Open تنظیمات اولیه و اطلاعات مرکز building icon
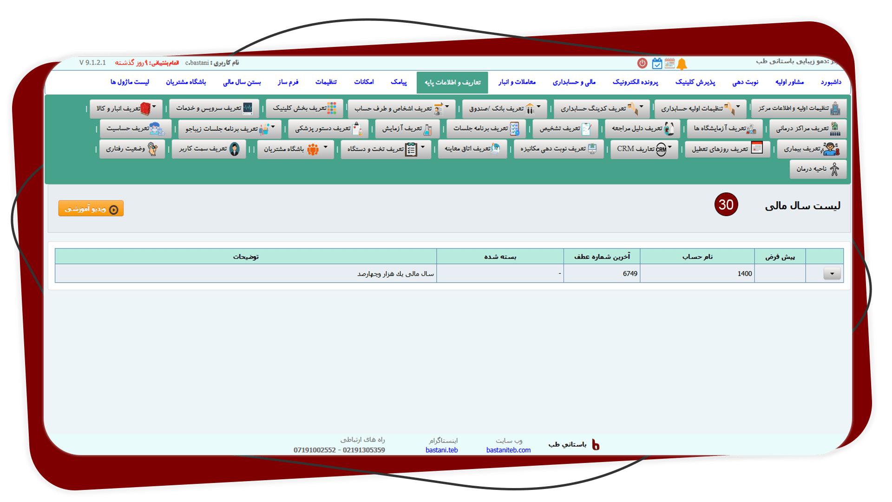 coord(835,108)
